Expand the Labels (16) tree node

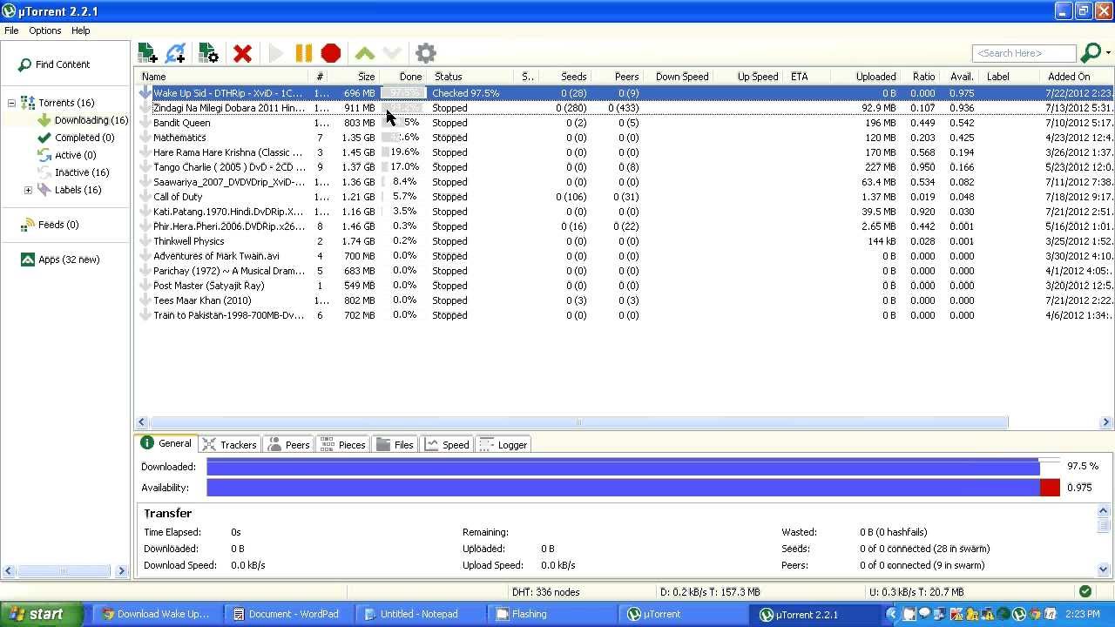tap(28, 190)
